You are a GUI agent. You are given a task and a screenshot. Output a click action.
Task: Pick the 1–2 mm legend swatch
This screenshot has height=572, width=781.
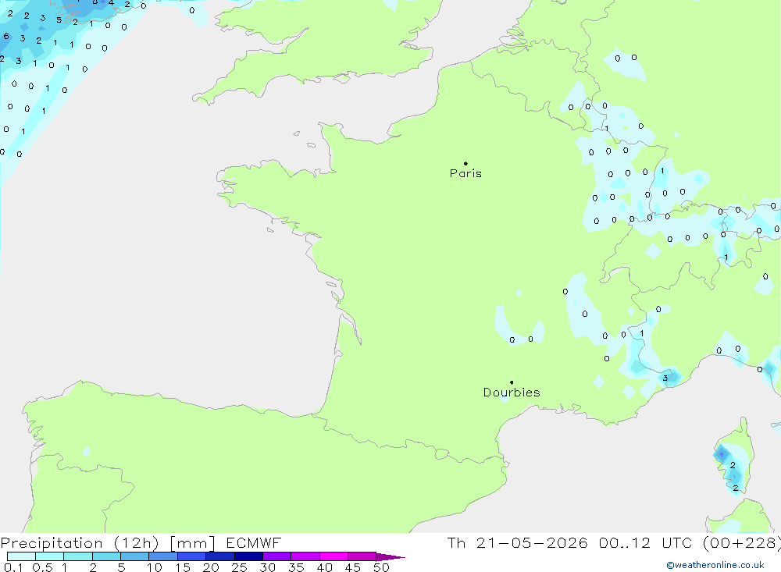[78, 556]
